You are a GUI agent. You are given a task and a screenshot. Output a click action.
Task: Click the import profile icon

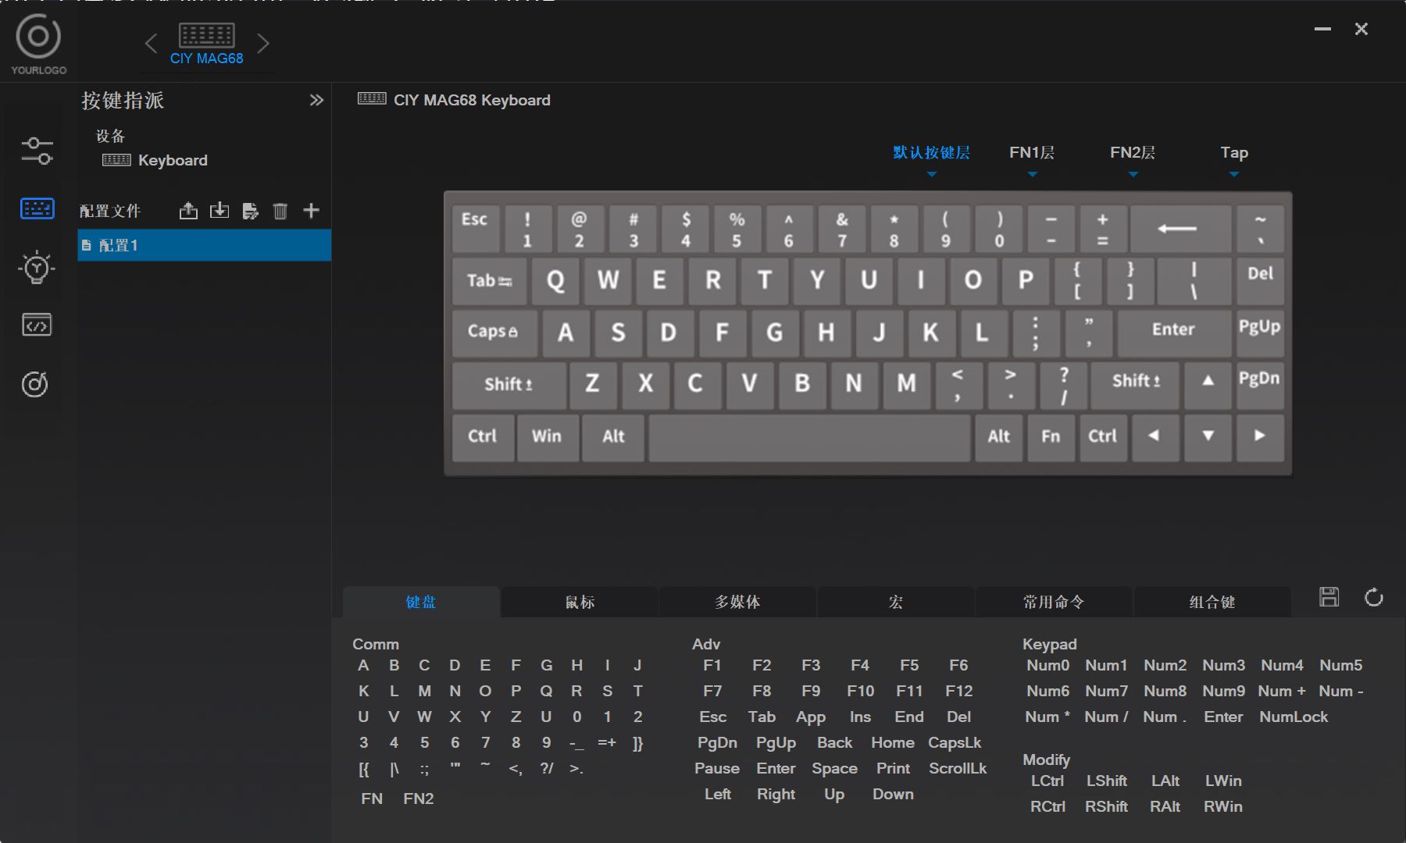(x=219, y=211)
